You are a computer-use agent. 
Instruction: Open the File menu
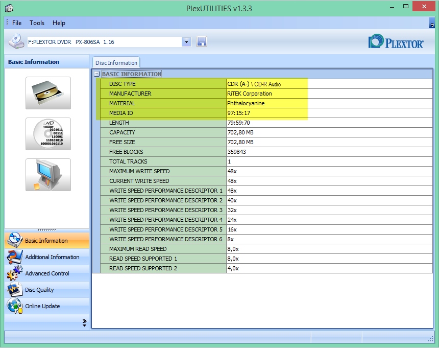tap(17, 23)
